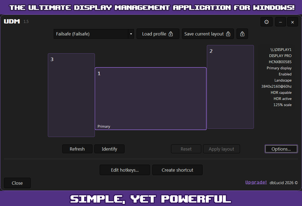Select display 1 primary monitor rectangle
Screen dimensions: 302x206
(151, 99)
